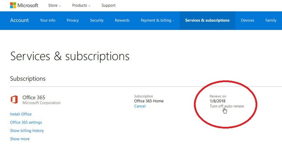Click Cancel under Office 365 Home
The image size is (282, 158).
tap(140, 106)
